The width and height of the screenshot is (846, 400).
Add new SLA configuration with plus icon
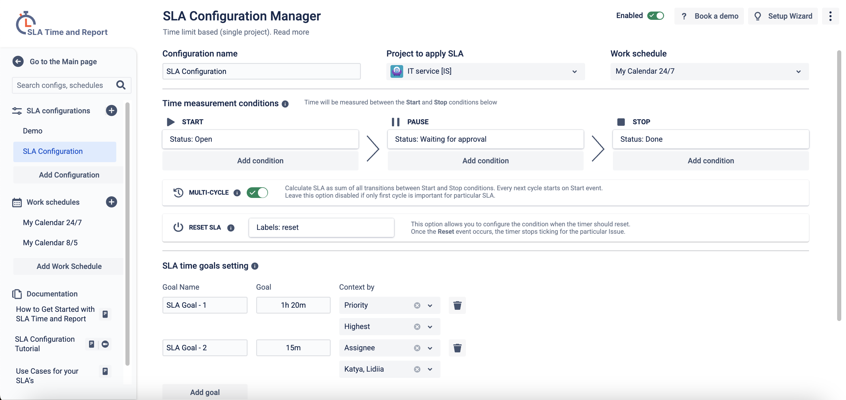click(111, 111)
